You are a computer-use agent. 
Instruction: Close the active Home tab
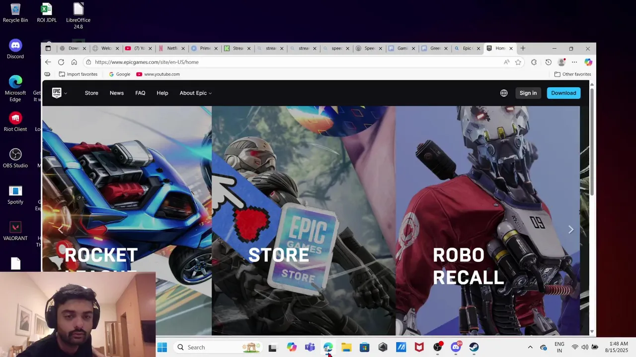(511, 48)
